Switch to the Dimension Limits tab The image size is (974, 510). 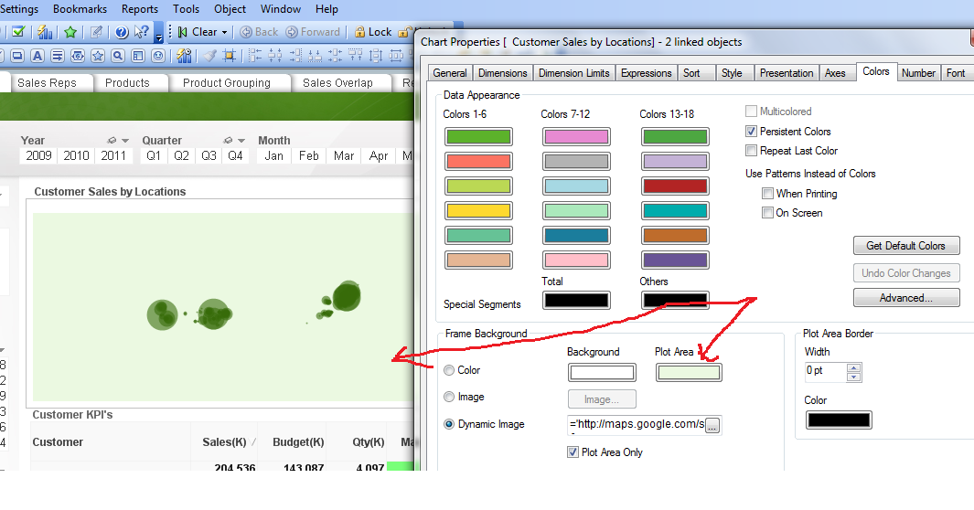[574, 73]
